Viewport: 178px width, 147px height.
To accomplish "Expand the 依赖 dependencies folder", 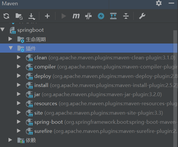I will (10, 140).
